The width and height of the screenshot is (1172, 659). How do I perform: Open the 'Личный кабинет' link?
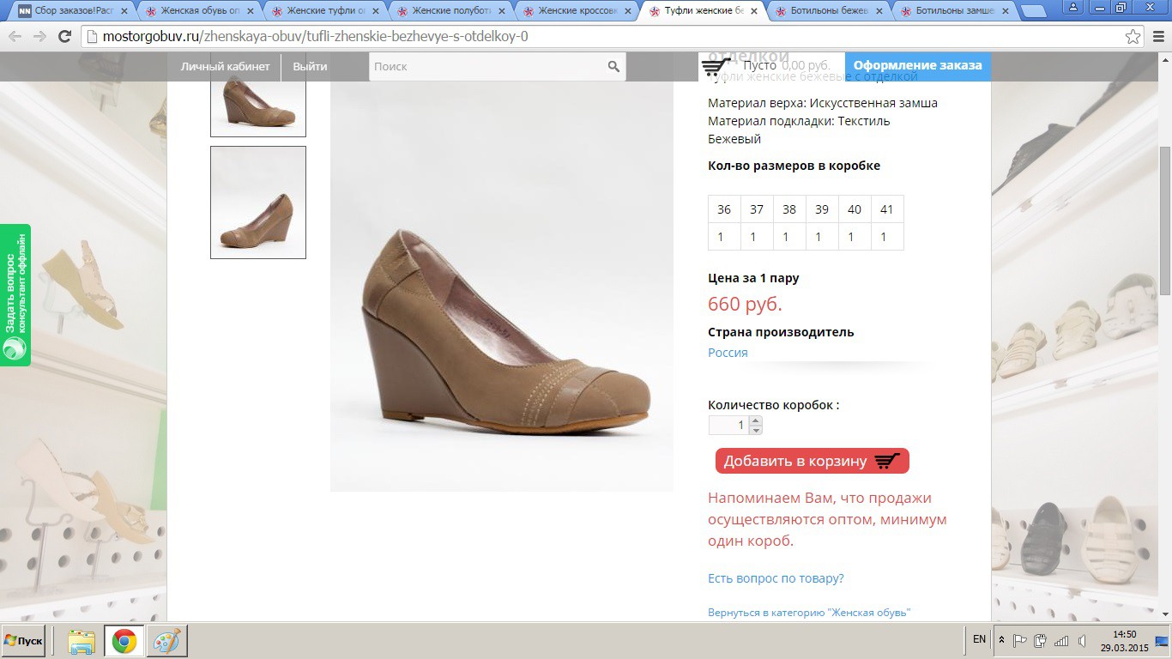pos(225,66)
